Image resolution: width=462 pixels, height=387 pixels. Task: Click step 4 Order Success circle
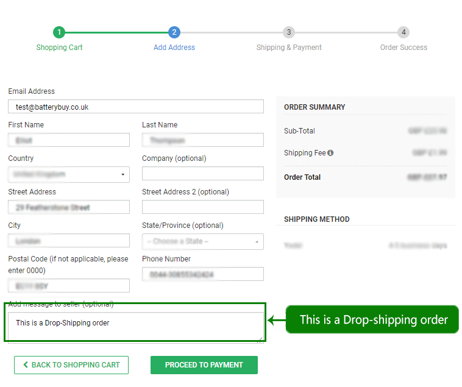[403, 32]
